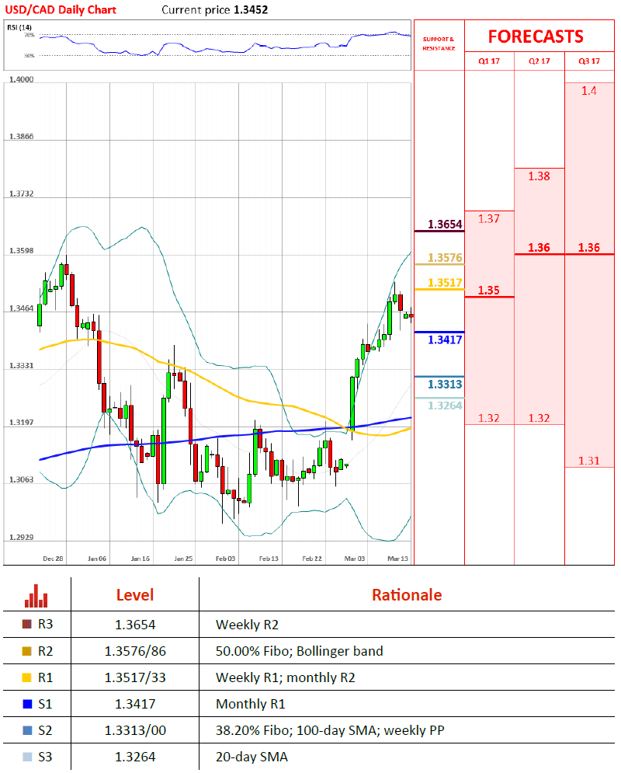Click the 'Feb 03' date axis label
Screen dimensions: 621x773
pos(226,559)
